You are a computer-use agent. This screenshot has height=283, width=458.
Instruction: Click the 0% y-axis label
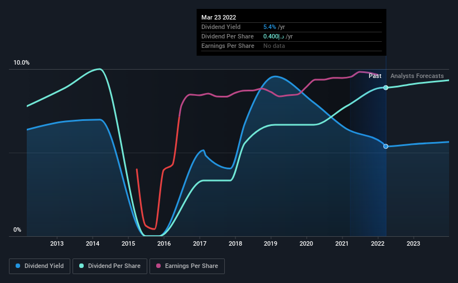17,230
